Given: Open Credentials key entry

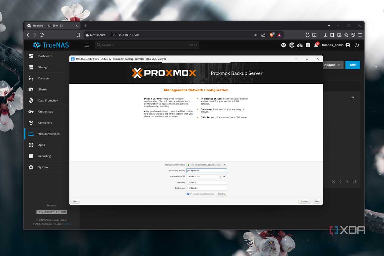Looking at the screenshot, I should coord(45,112).
